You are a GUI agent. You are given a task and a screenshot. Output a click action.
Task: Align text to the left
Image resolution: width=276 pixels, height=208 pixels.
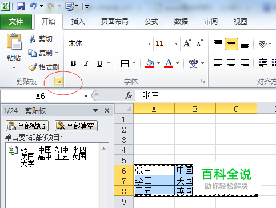pos(218,63)
